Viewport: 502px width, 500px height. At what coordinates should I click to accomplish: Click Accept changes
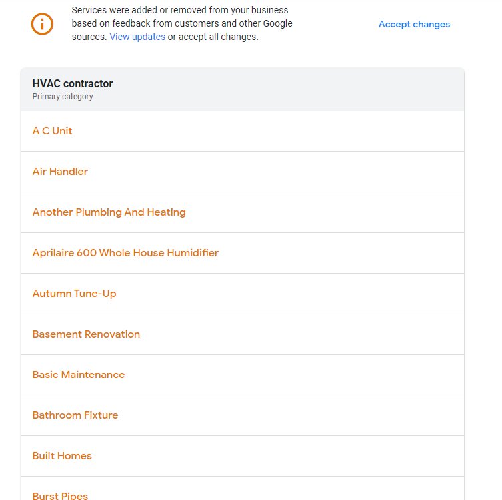point(414,24)
